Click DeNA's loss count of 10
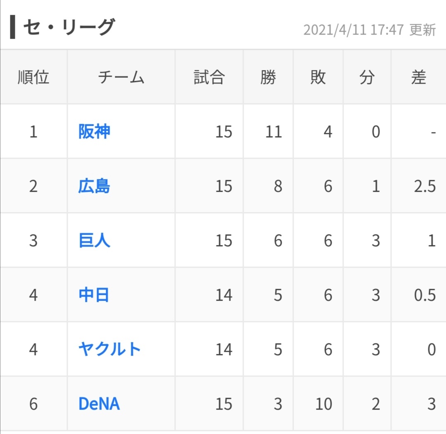Viewport: 446px width, 434px height. (323, 404)
